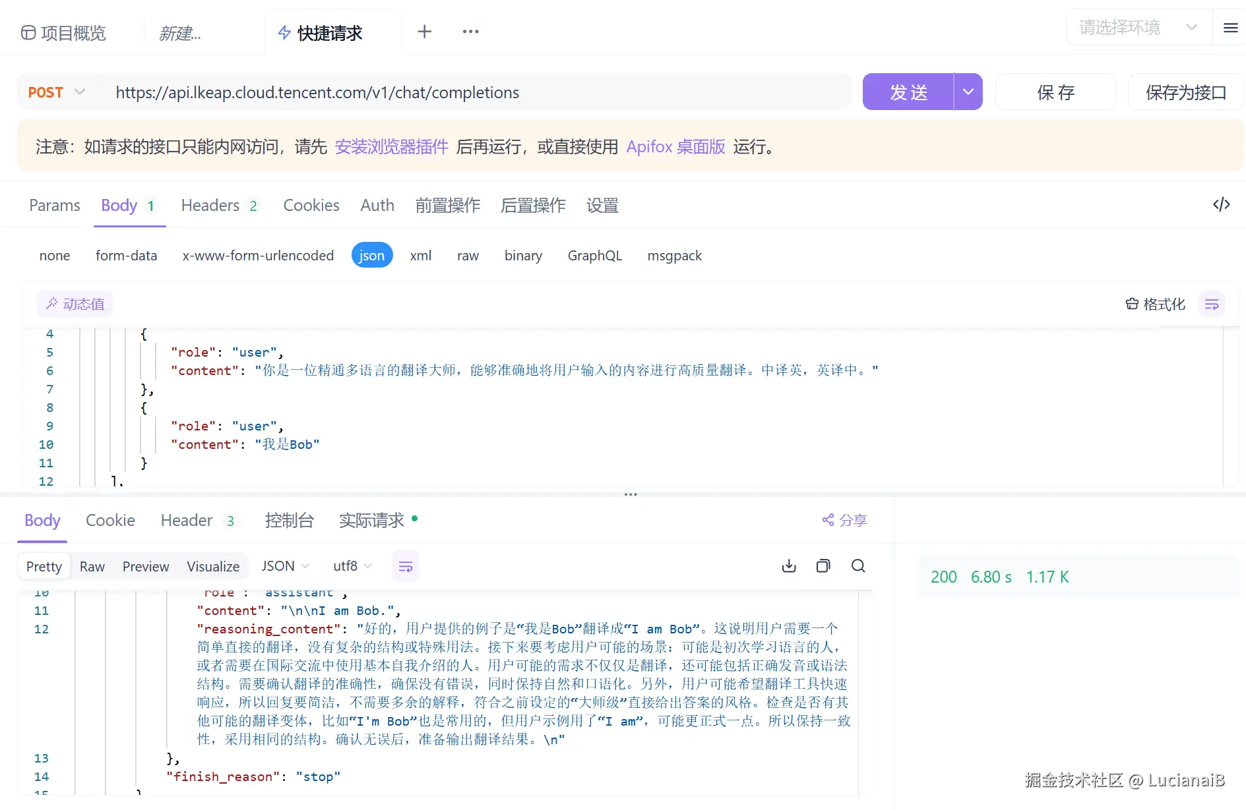Download the response body
Viewport: 1246px width, 810px height.
point(789,566)
